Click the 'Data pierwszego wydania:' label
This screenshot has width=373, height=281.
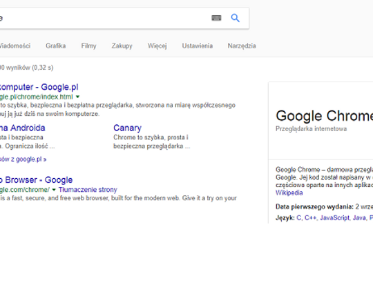tap(314, 206)
